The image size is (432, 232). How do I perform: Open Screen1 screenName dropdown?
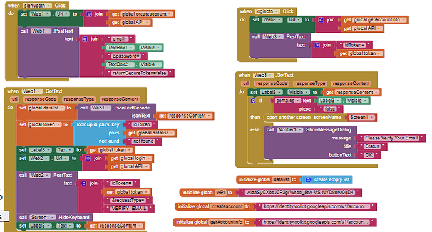click(372, 117)
